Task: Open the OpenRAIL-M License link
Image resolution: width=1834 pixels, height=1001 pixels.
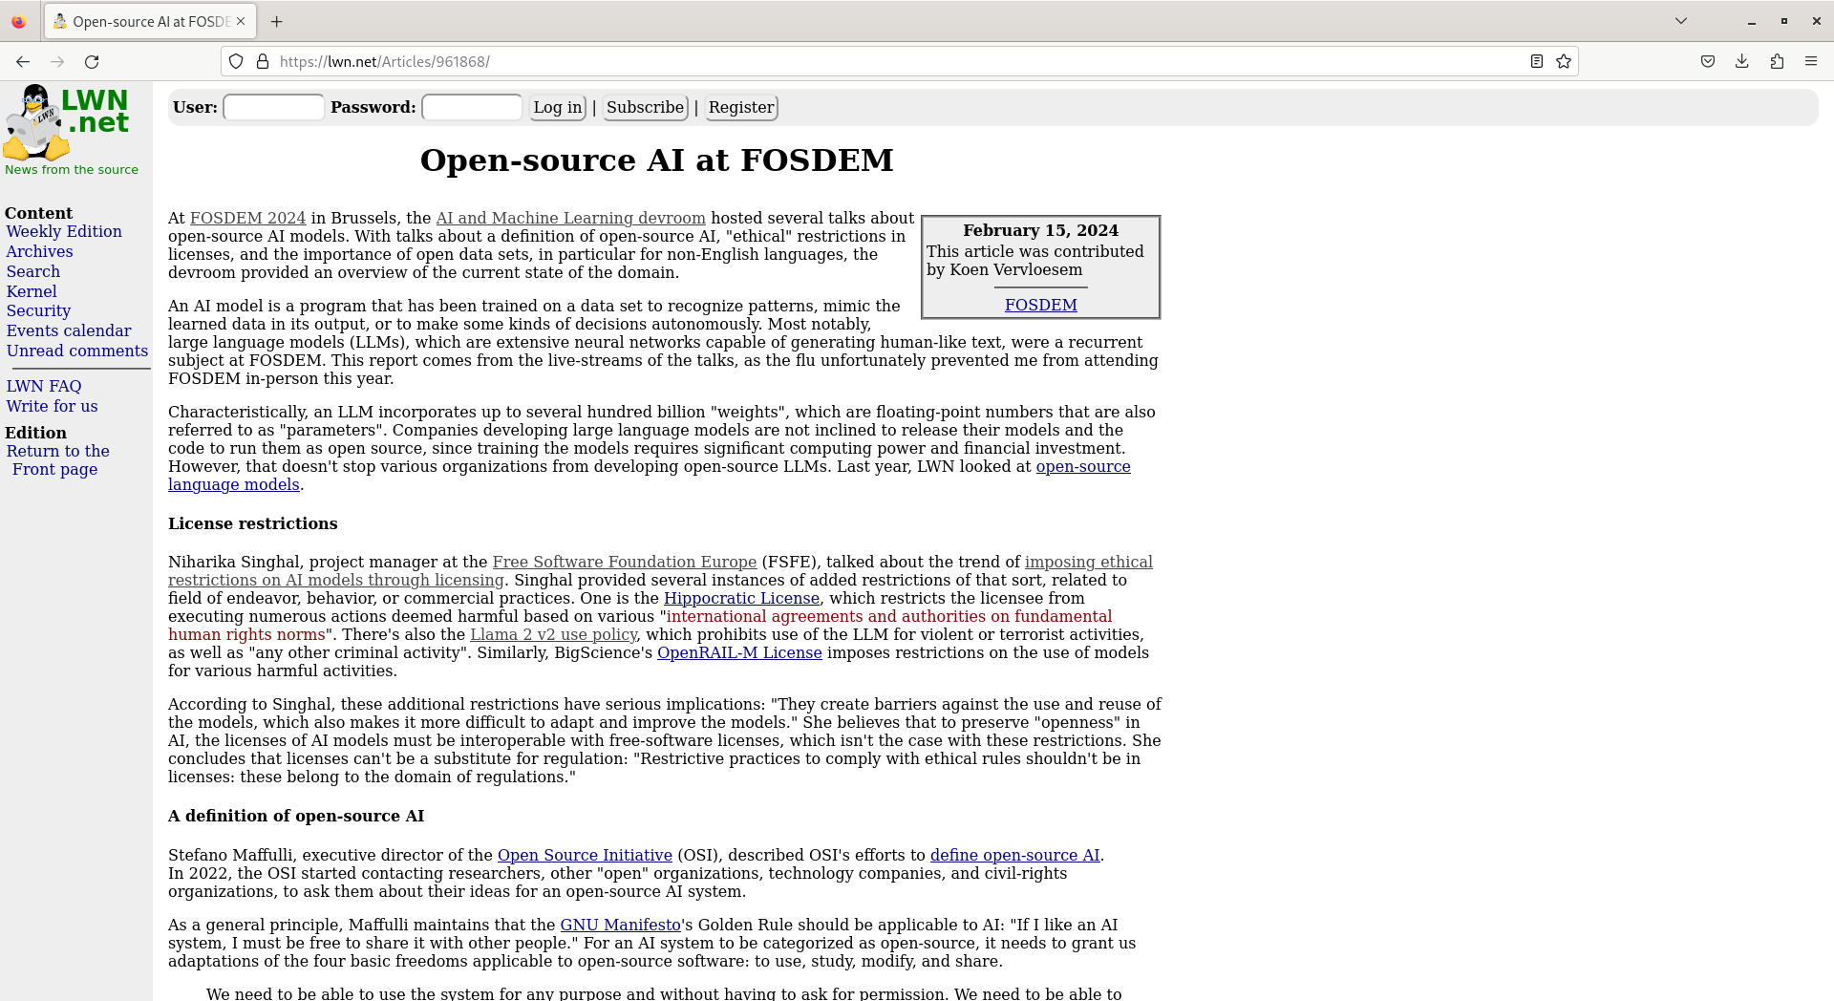Action: pyautogui.click(x=739, y=652)
